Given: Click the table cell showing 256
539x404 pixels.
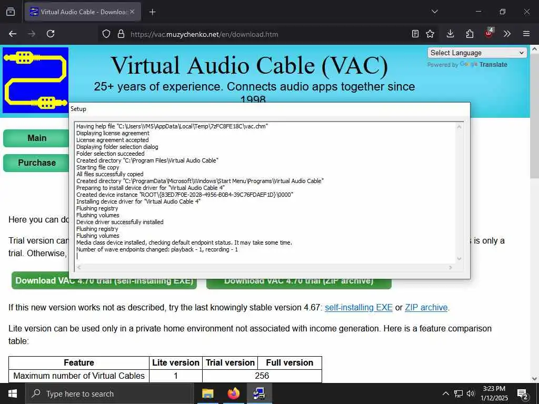Looking at the screenshot, I should pos(262,376).
